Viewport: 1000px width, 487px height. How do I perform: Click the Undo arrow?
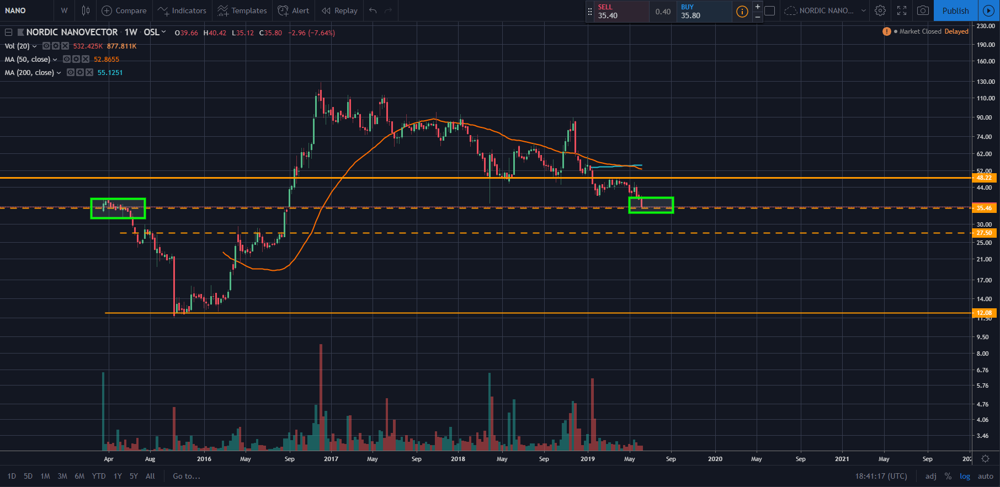click(x=373, y=10)
